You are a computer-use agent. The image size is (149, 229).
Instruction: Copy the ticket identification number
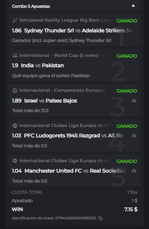[100, 218]
